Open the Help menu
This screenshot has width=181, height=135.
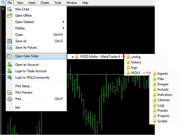(x=85, y=3)
